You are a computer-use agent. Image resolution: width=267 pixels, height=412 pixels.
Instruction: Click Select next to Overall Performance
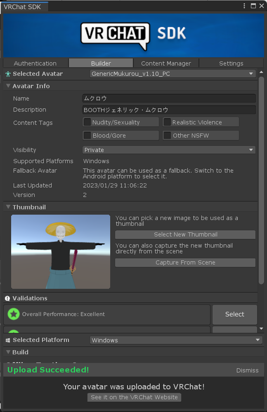pyautogui.click(x=235, y=314)
